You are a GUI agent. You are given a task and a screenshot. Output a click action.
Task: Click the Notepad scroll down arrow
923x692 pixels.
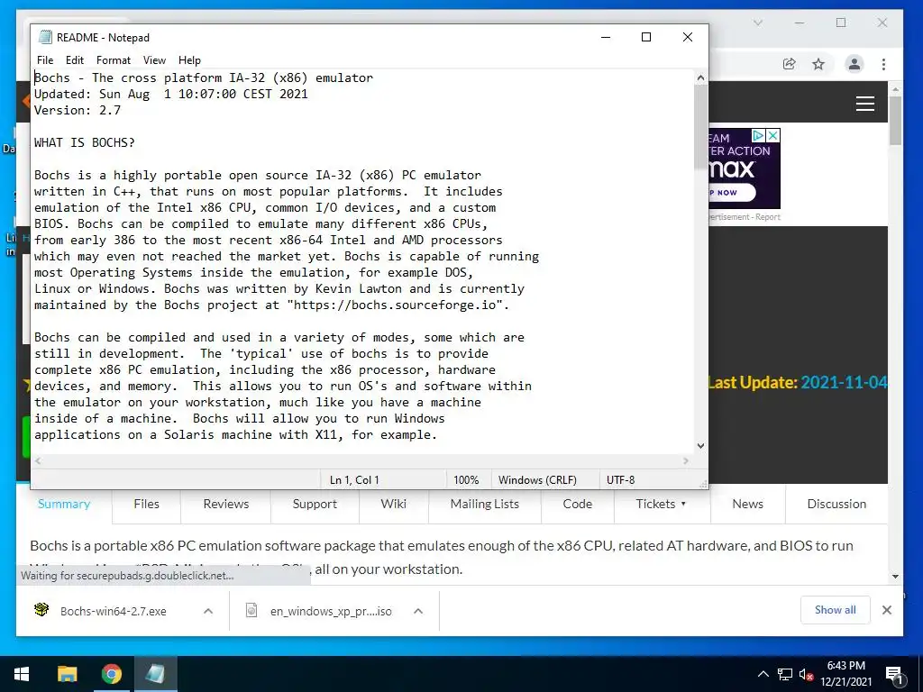click(700, 446)
